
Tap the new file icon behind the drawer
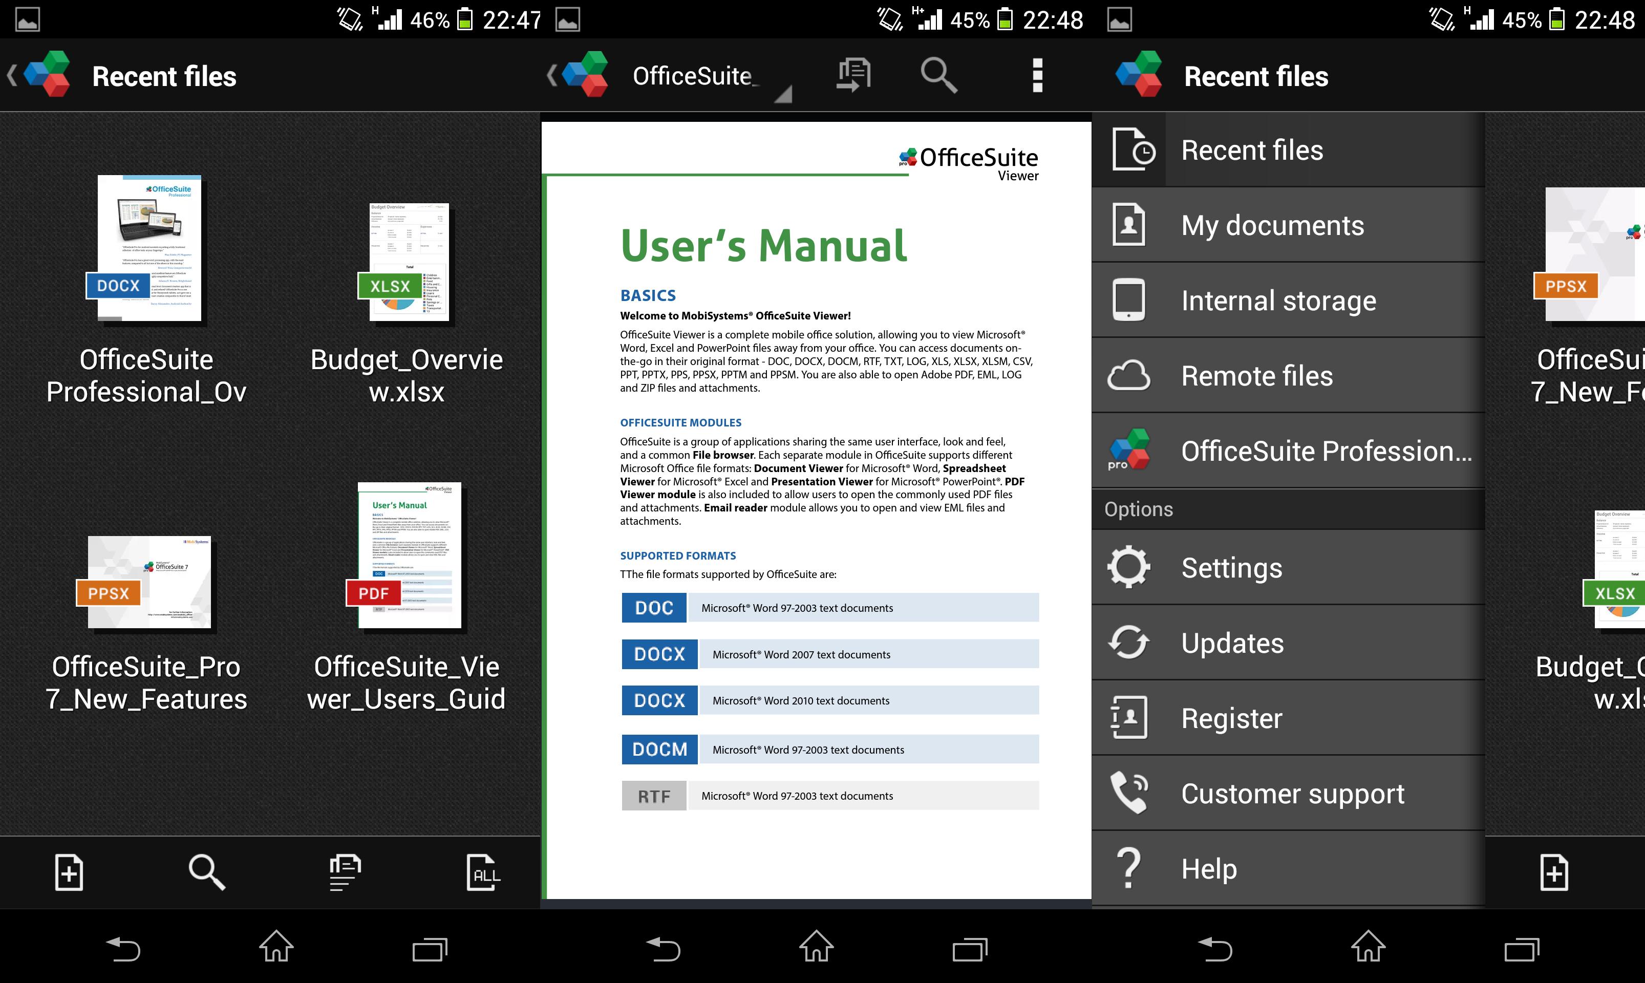point(1554,872)
